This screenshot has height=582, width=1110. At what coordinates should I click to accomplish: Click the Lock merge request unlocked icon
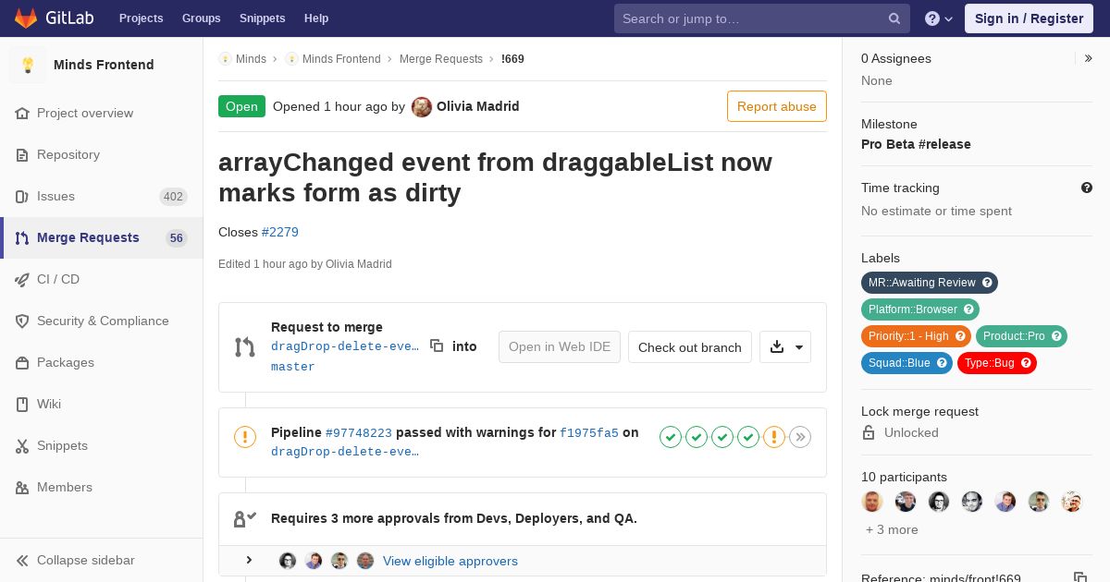pos(869,432)
